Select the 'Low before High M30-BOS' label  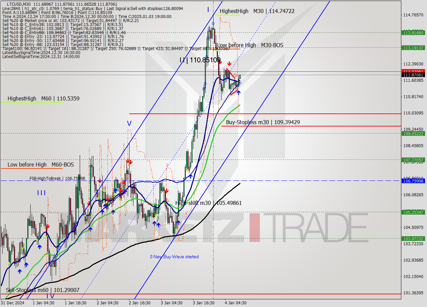250,45
